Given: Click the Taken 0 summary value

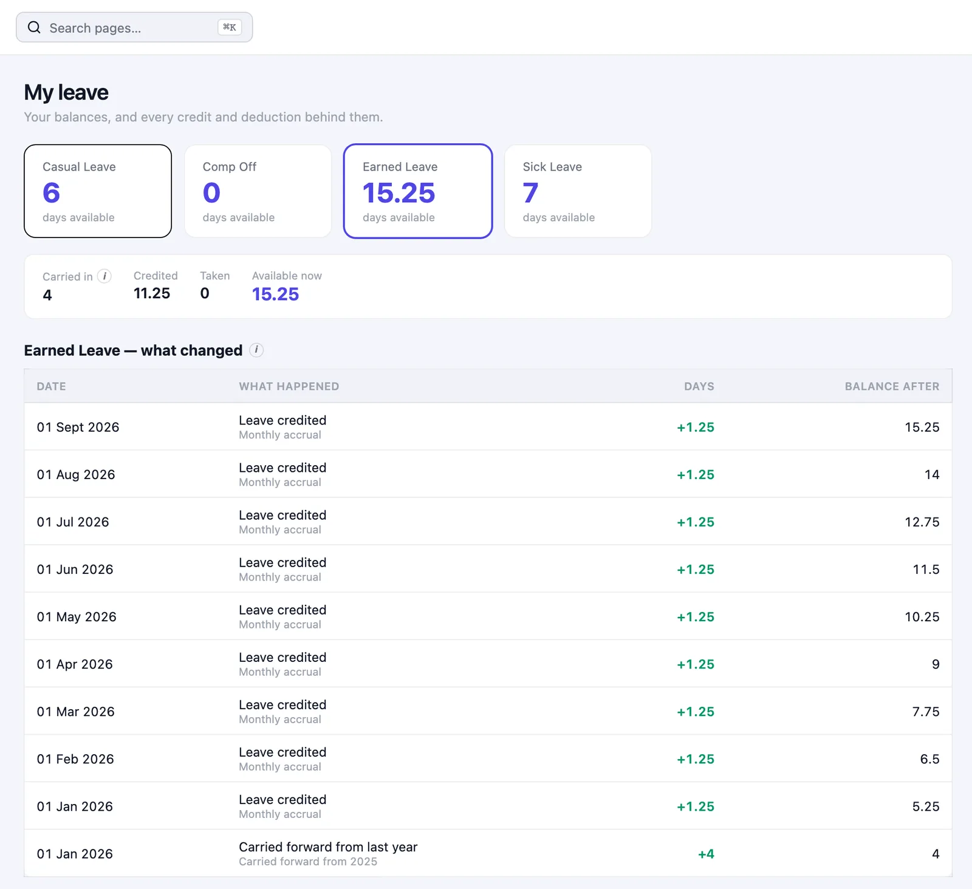Looking at the screenshot, I should click(205, 293).
